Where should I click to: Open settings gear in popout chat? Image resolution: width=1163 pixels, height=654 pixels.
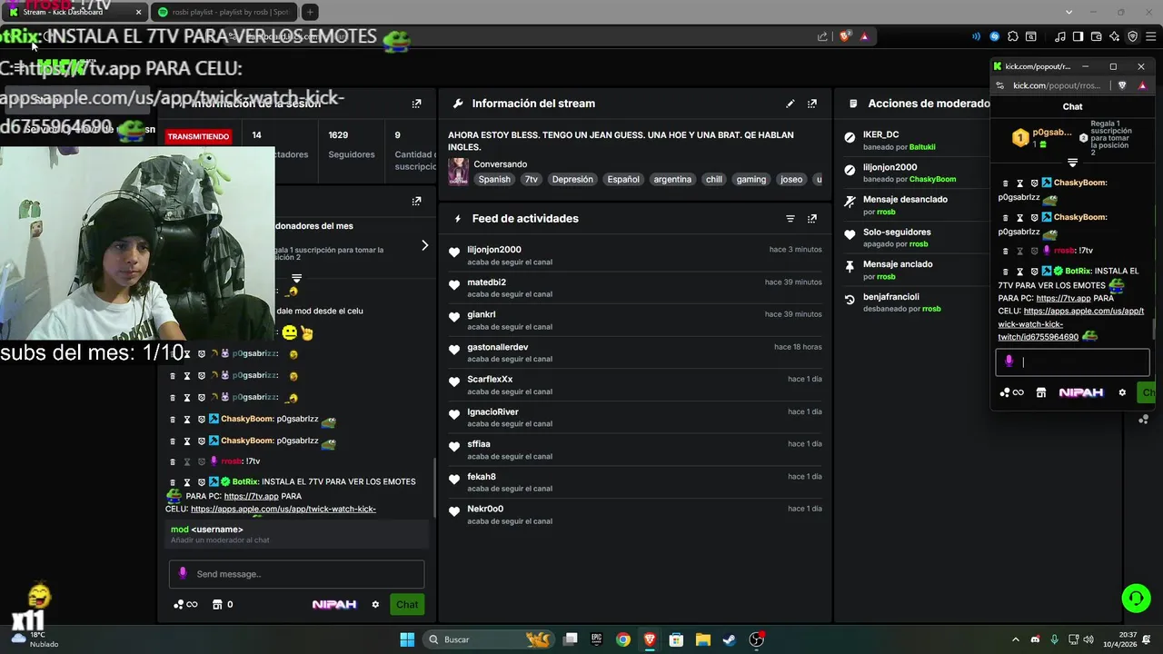pos(1122,393)
